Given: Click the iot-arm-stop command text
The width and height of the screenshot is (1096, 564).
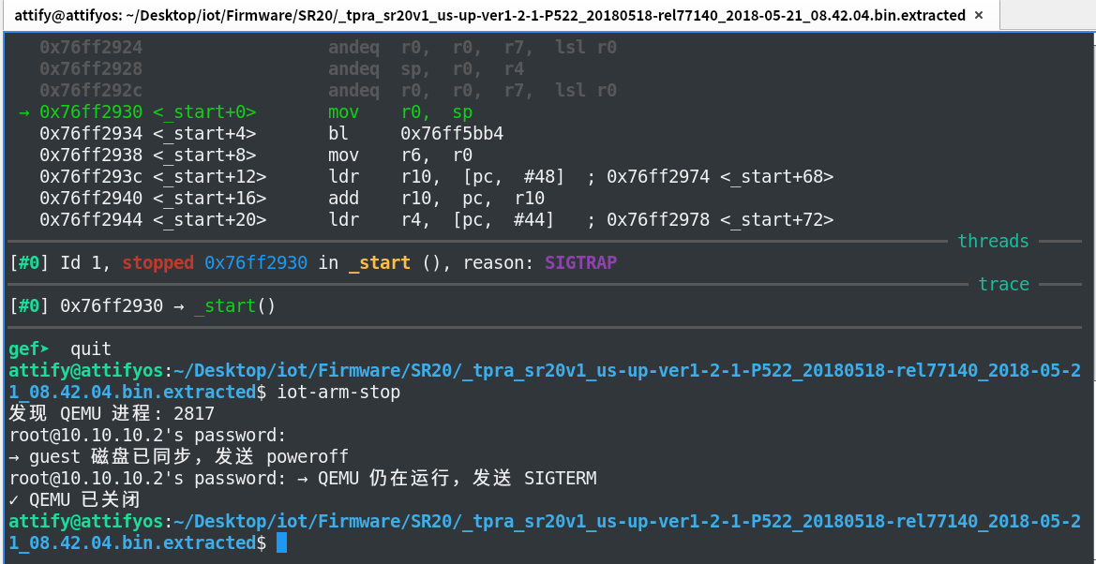Looking at the screenshot, I should (339, 392).
